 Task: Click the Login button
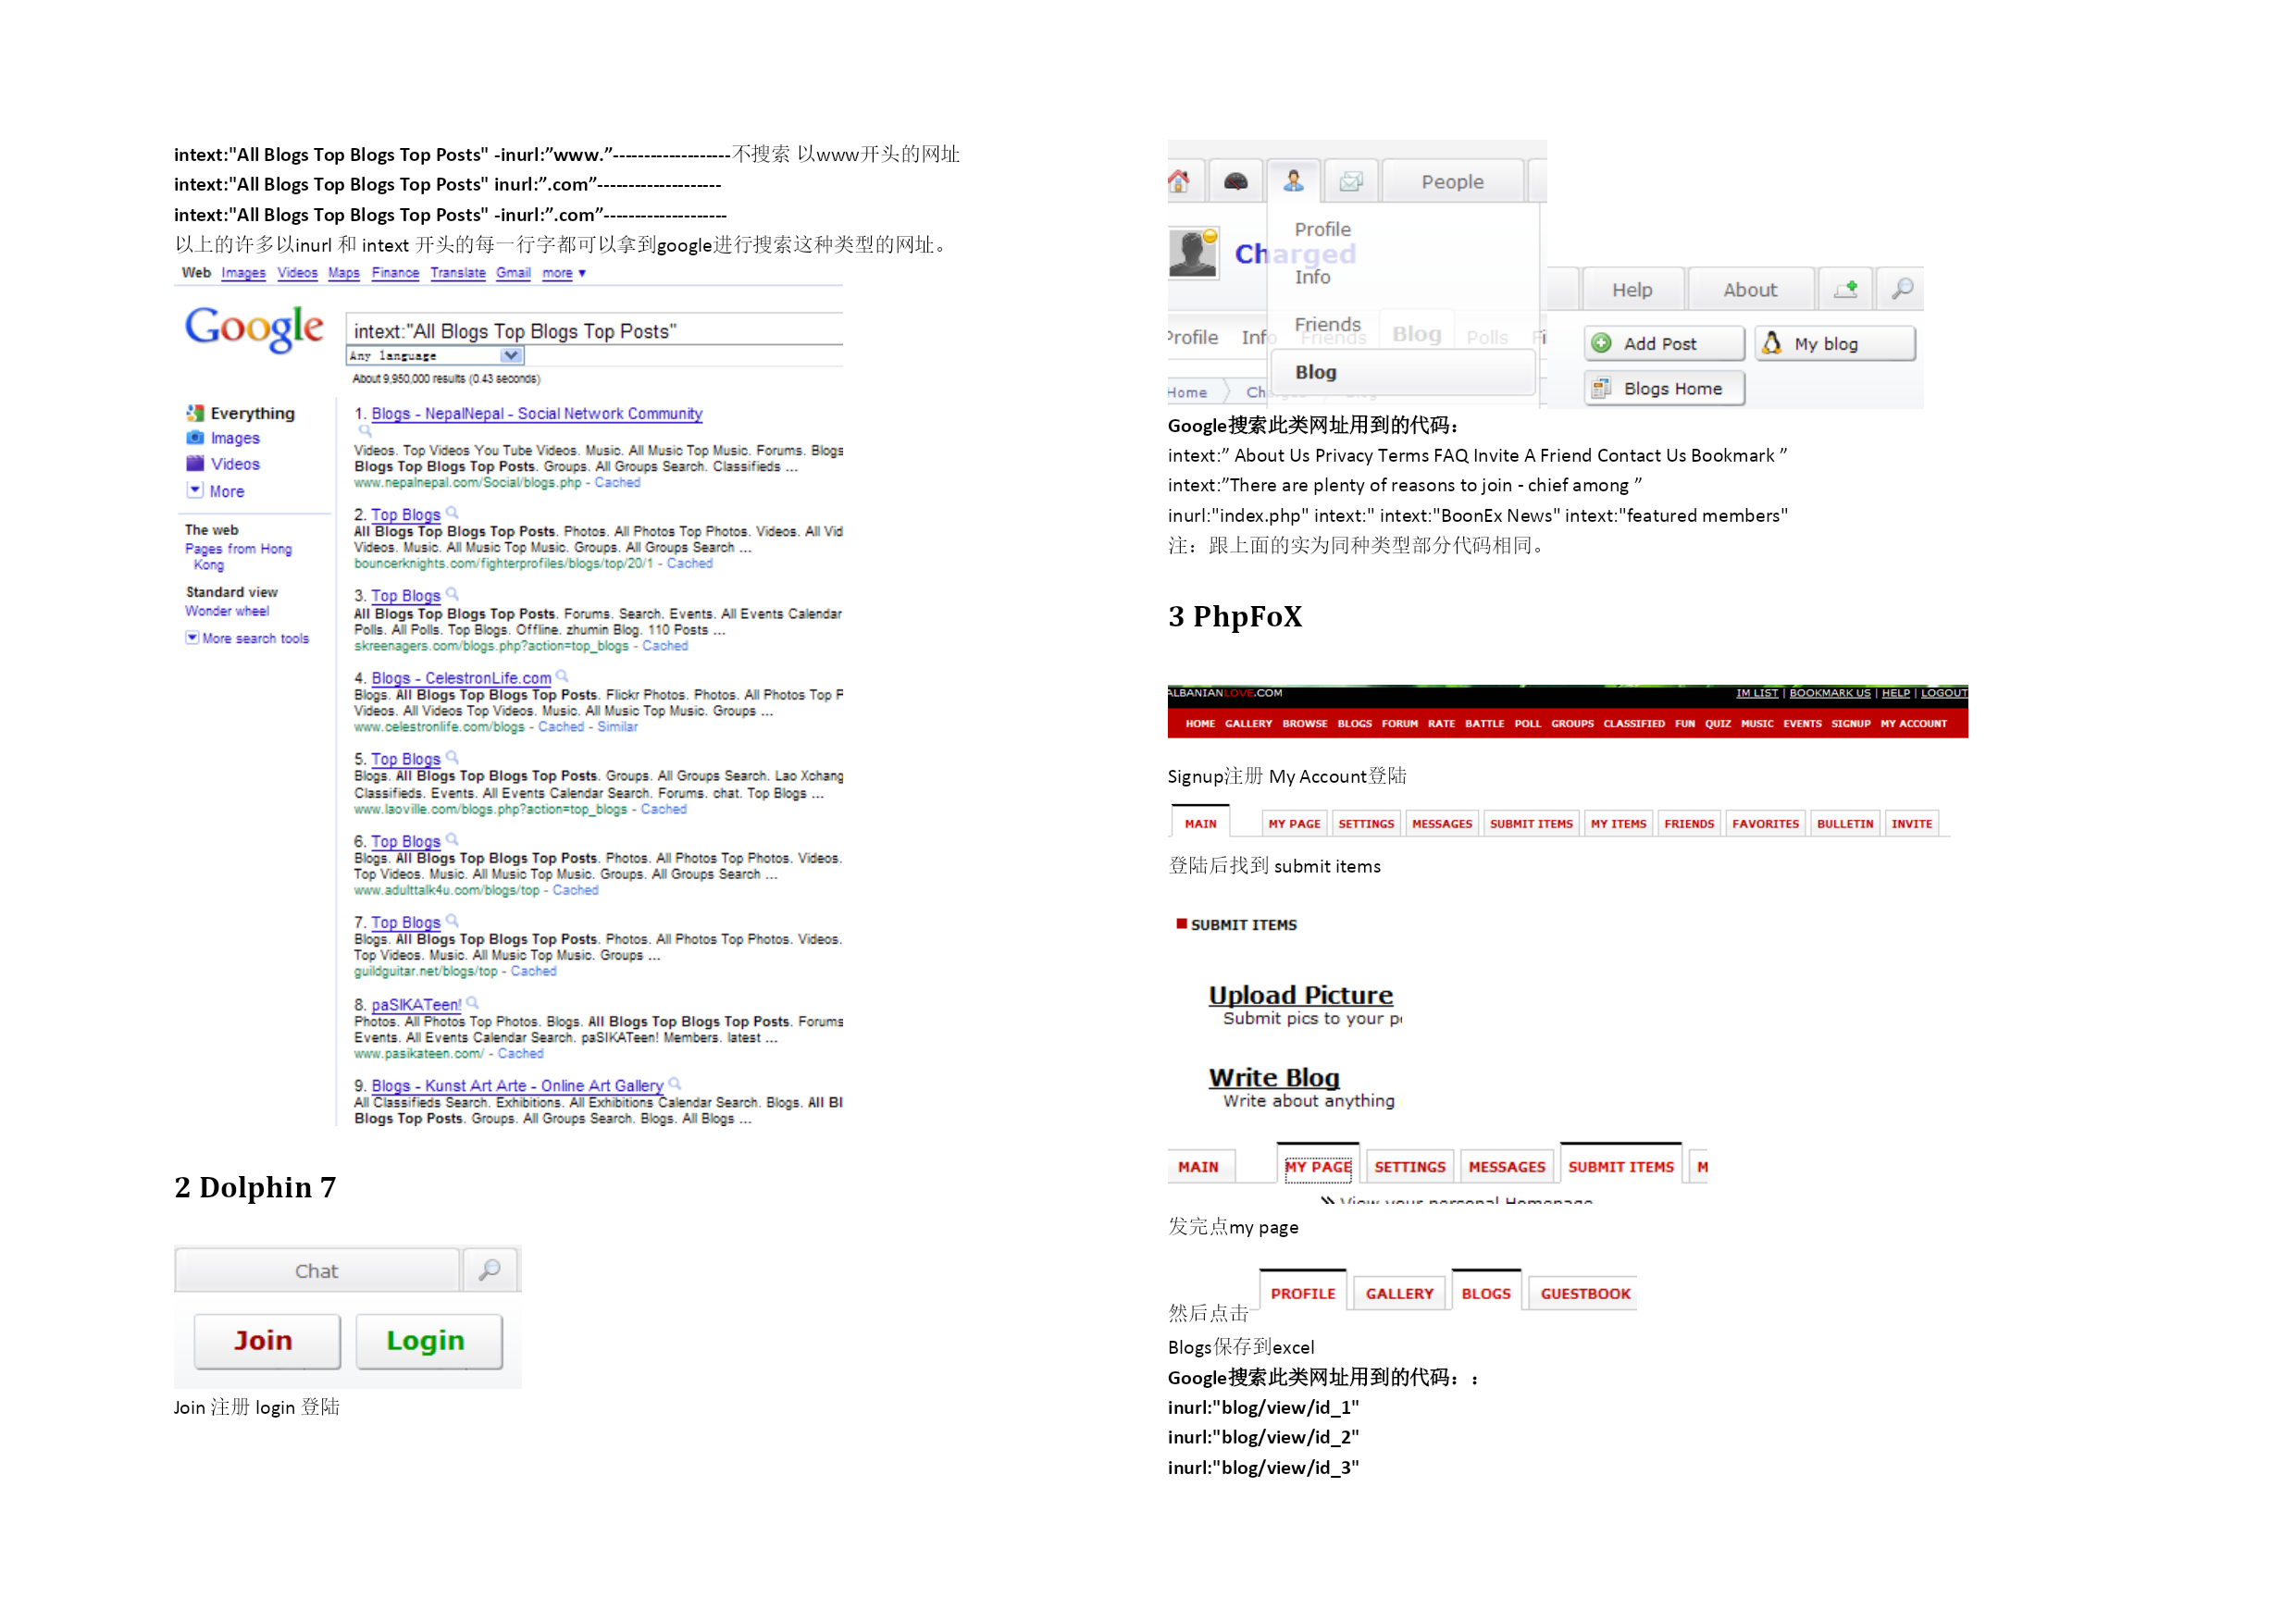tap(429, 1340)
